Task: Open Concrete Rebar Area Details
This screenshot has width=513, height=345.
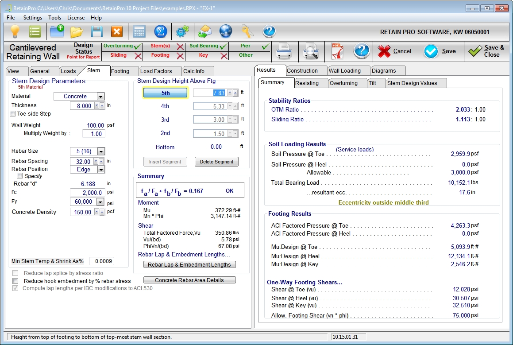Action: pos(189,280)
